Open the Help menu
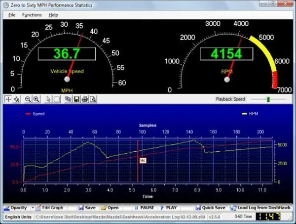 (53, 15)
